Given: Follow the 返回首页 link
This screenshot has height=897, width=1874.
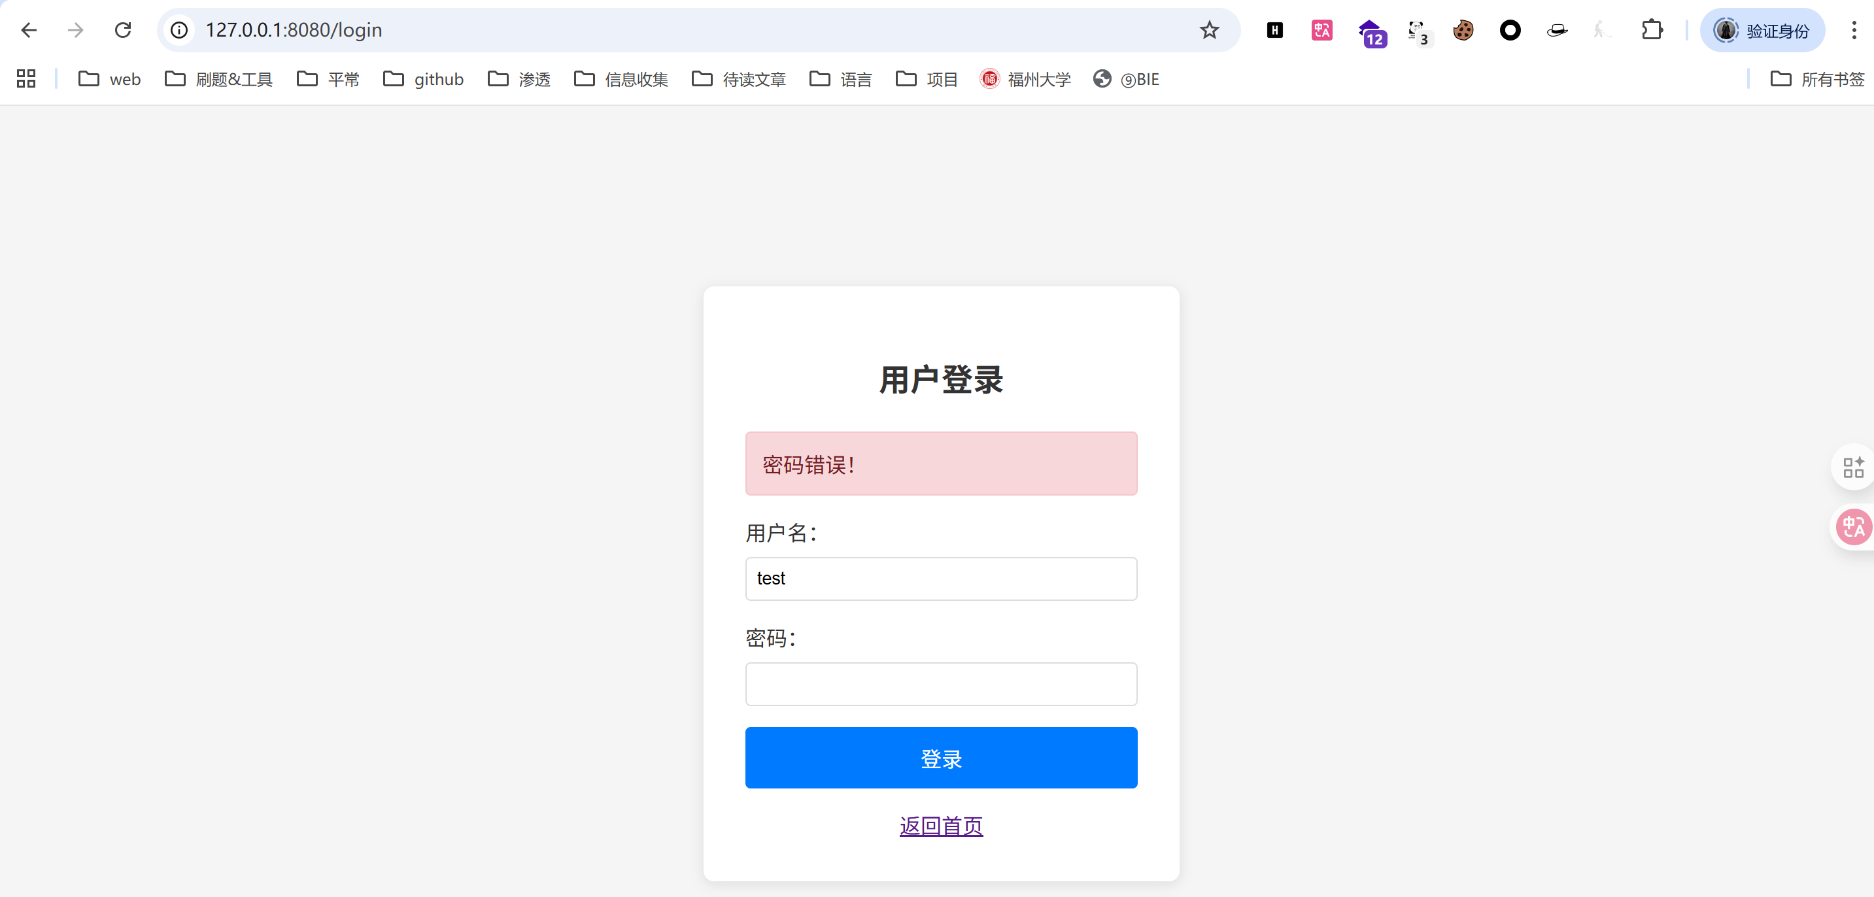Looking at the screenshot, I should click(941, 826).
